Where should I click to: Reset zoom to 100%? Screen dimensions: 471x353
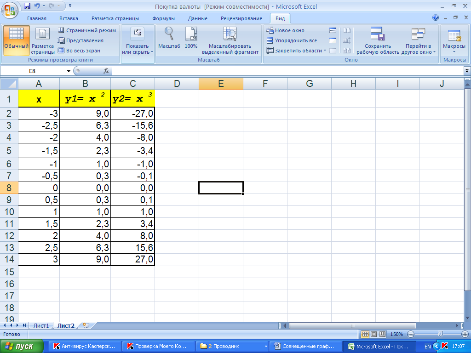(191, 38)
